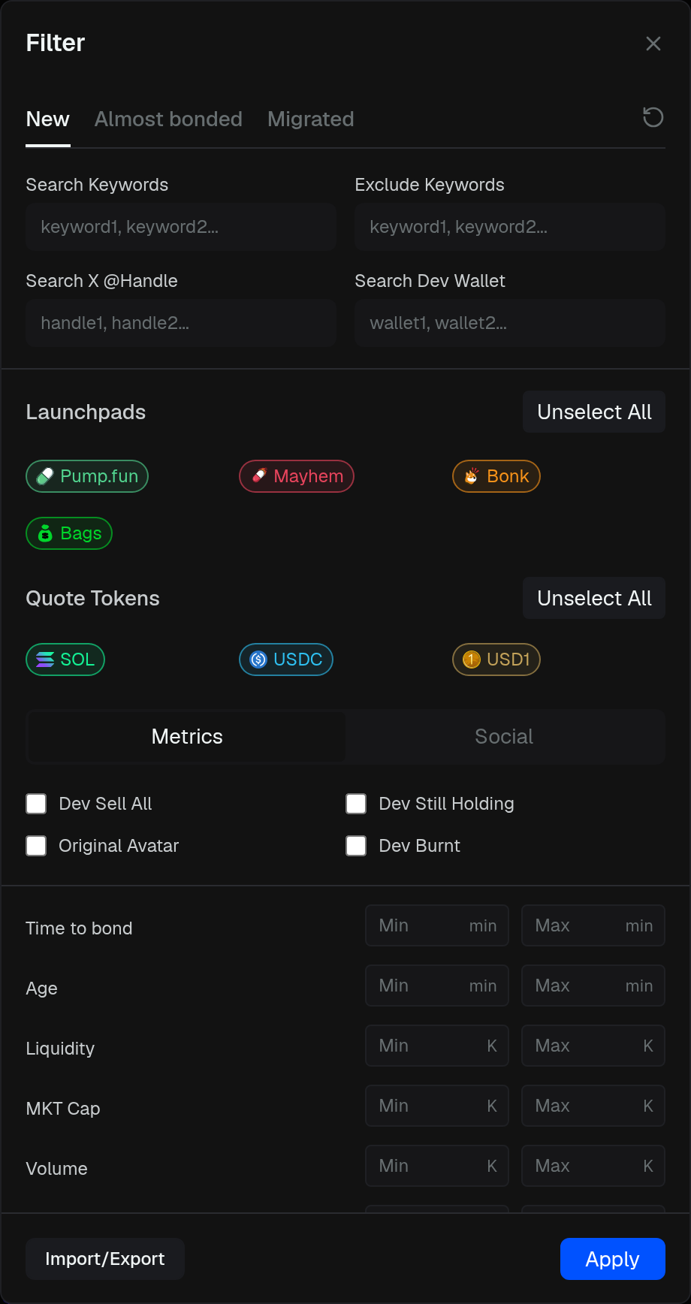691x1304 pixels.
Task: Open the Migrated tab
Action: (x=311, y=119)
